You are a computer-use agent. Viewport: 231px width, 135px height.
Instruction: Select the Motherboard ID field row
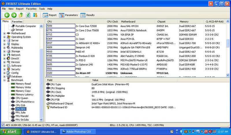(111, 107)
